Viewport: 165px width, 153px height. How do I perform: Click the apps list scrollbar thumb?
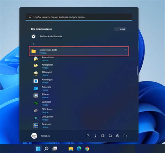pos(137,71)
